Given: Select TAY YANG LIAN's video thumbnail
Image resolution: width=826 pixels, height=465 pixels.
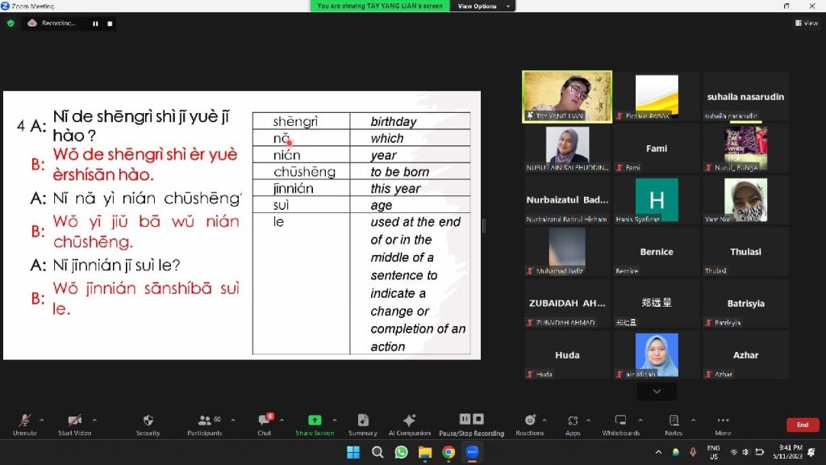Looking at the screenshot, I should [567, 96].
